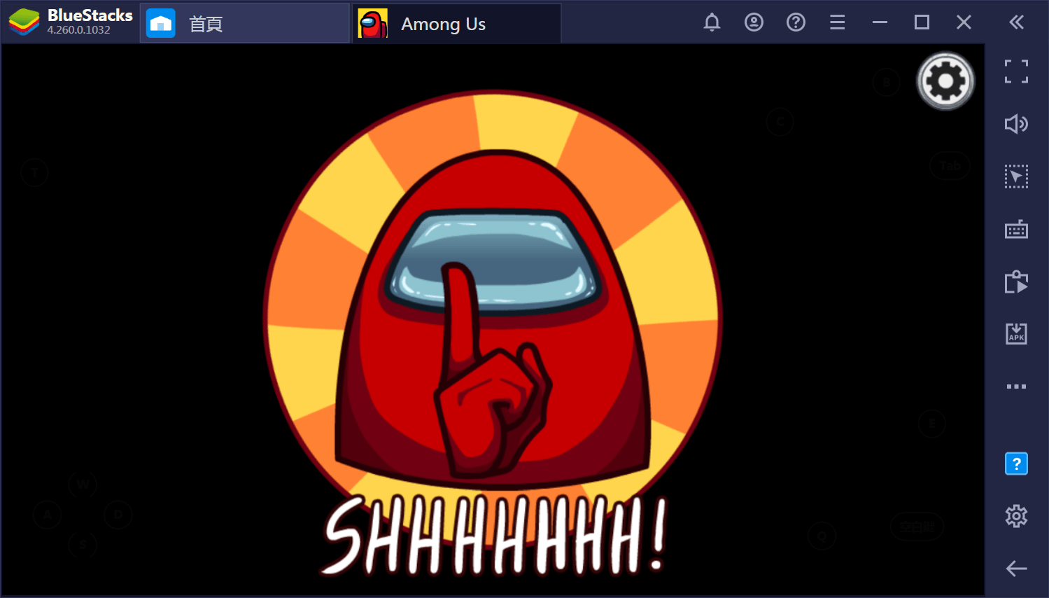This screenshot has height=598, width=1049.
Task: Close the BlueStacks window
Action: (964, 22)
